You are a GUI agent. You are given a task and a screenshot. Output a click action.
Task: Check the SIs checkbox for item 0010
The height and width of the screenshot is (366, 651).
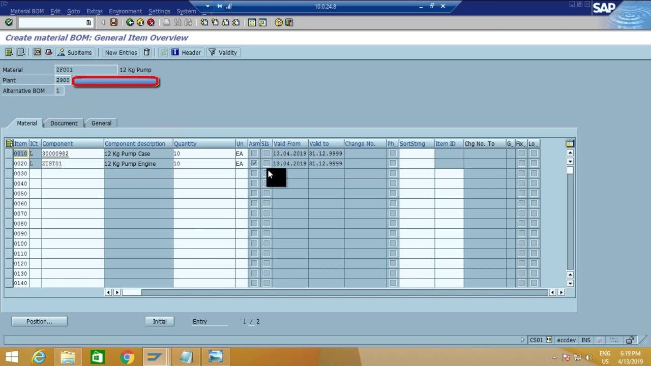click(266, 153)
